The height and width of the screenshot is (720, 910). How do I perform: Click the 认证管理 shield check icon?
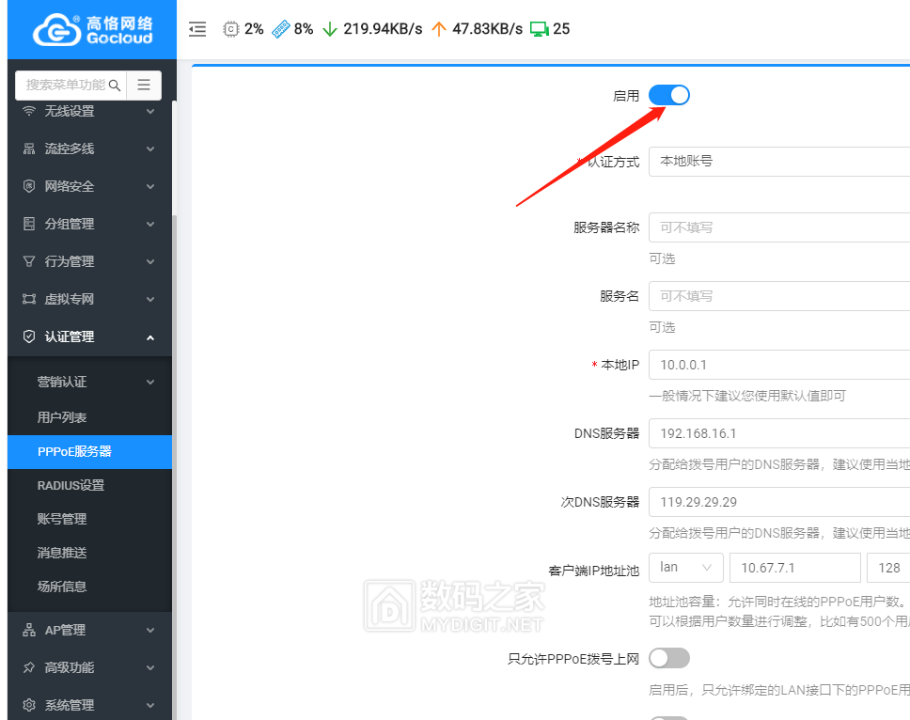coord(29,337)
